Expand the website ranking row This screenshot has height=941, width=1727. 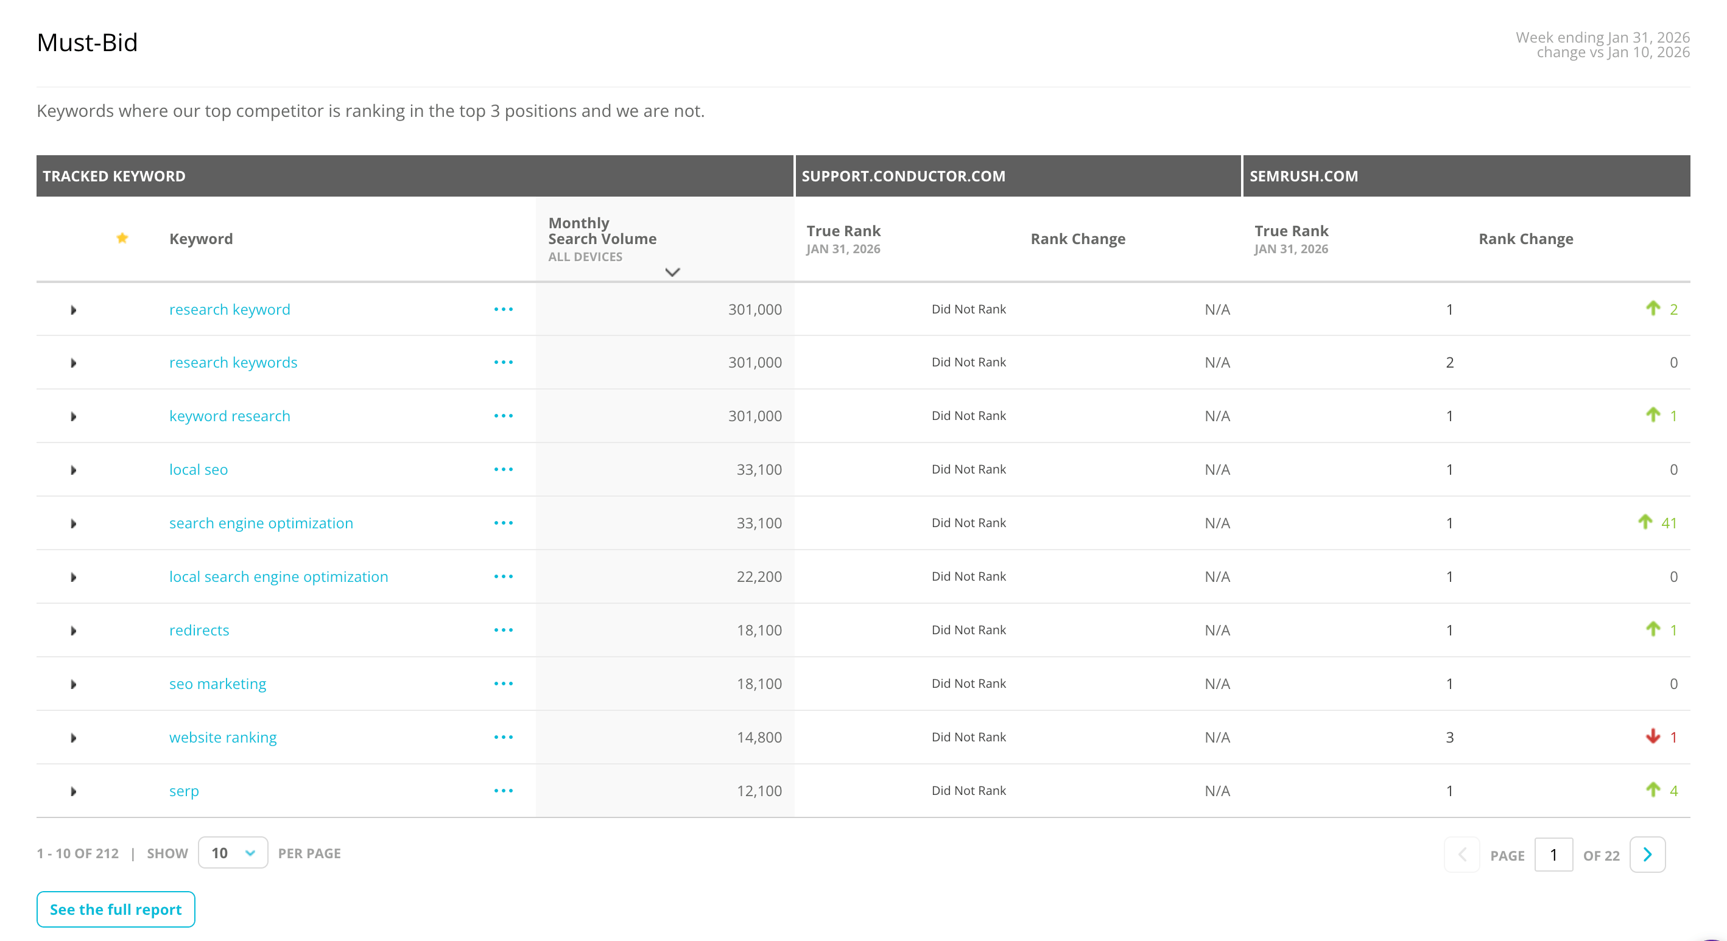tap(74, 738)
